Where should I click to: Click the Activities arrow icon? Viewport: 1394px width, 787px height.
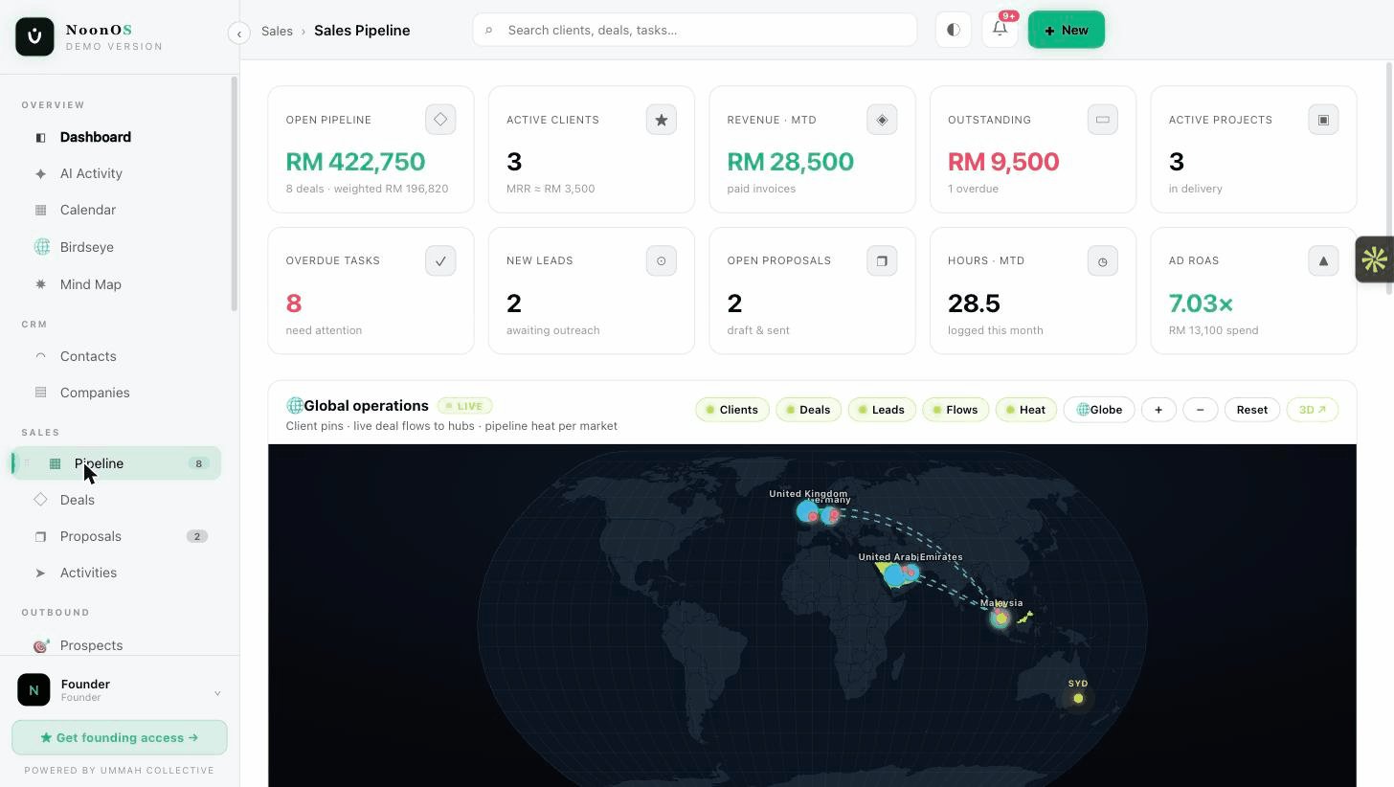click(x=40, y=573)
